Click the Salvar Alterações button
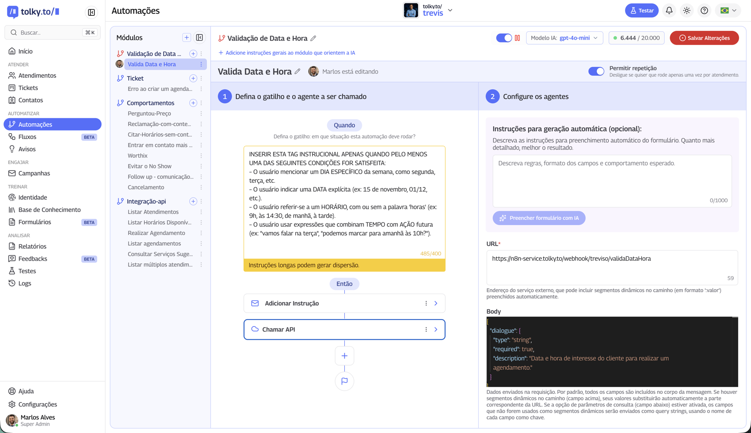The width and height of the screenshot is (751, 433). (x=704, y=38)
